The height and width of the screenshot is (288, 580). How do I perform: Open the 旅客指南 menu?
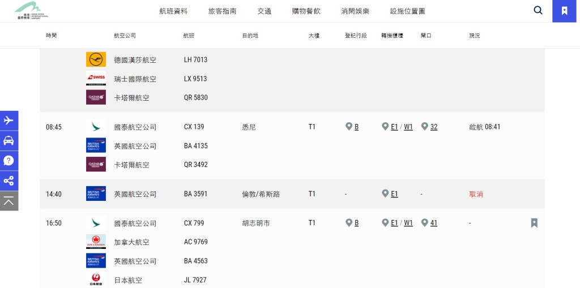click(x=222, y=11)
